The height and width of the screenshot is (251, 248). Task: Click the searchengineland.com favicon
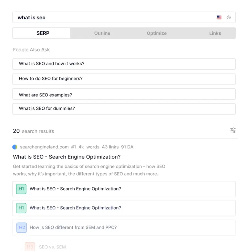click(15, 147)
